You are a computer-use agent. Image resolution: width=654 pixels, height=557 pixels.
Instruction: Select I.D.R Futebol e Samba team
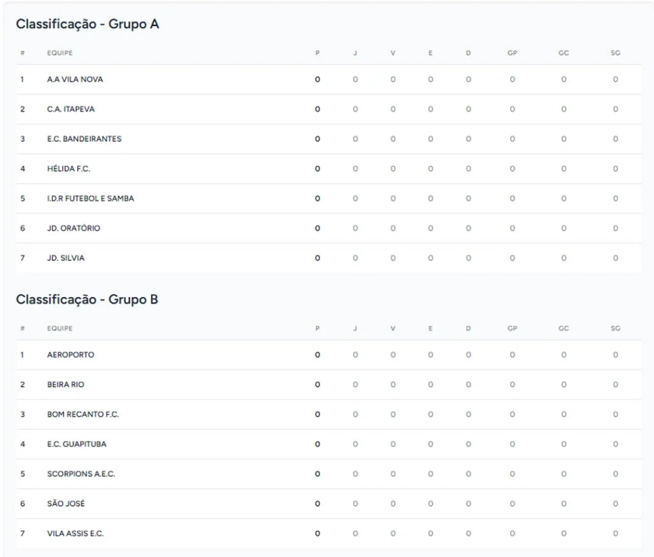click(x=91, y=199)
